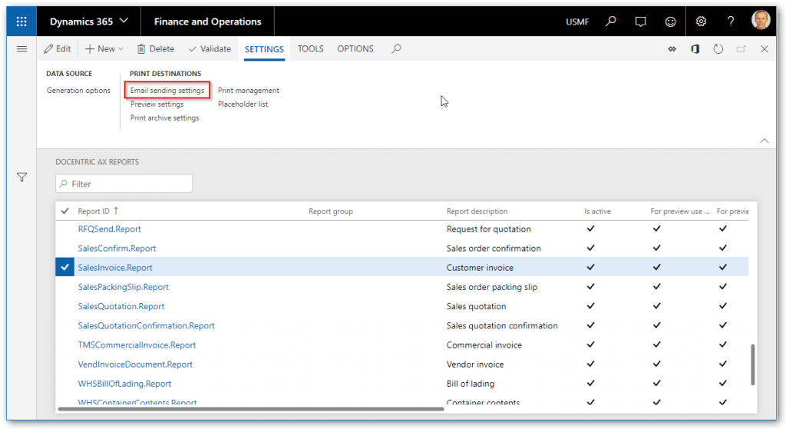
Task: Toggle Is active for SalesConfirm.Report
Action: 590,248
